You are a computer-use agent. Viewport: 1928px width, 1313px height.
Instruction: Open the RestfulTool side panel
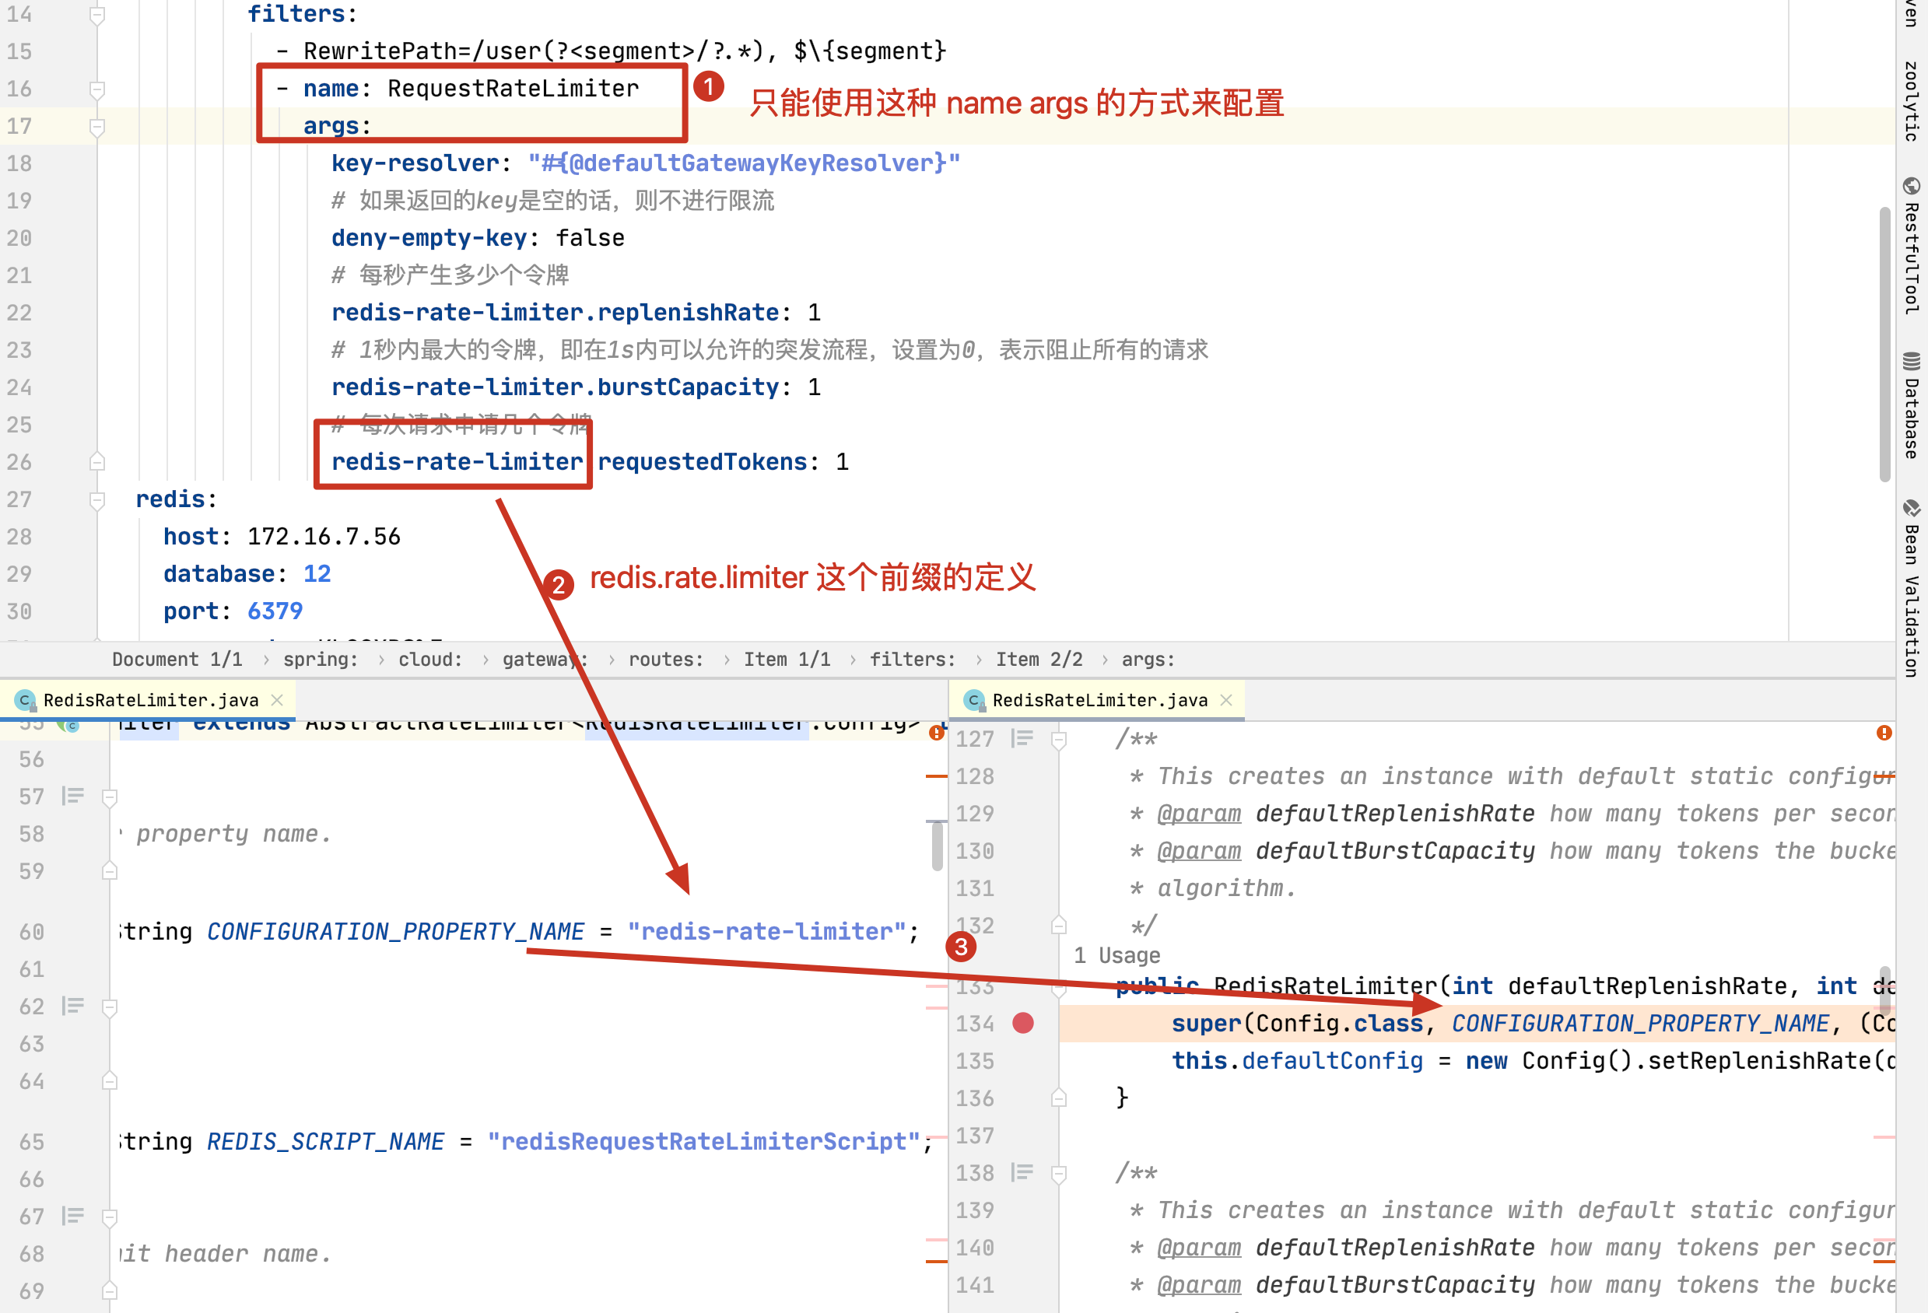coord(1912,246)
